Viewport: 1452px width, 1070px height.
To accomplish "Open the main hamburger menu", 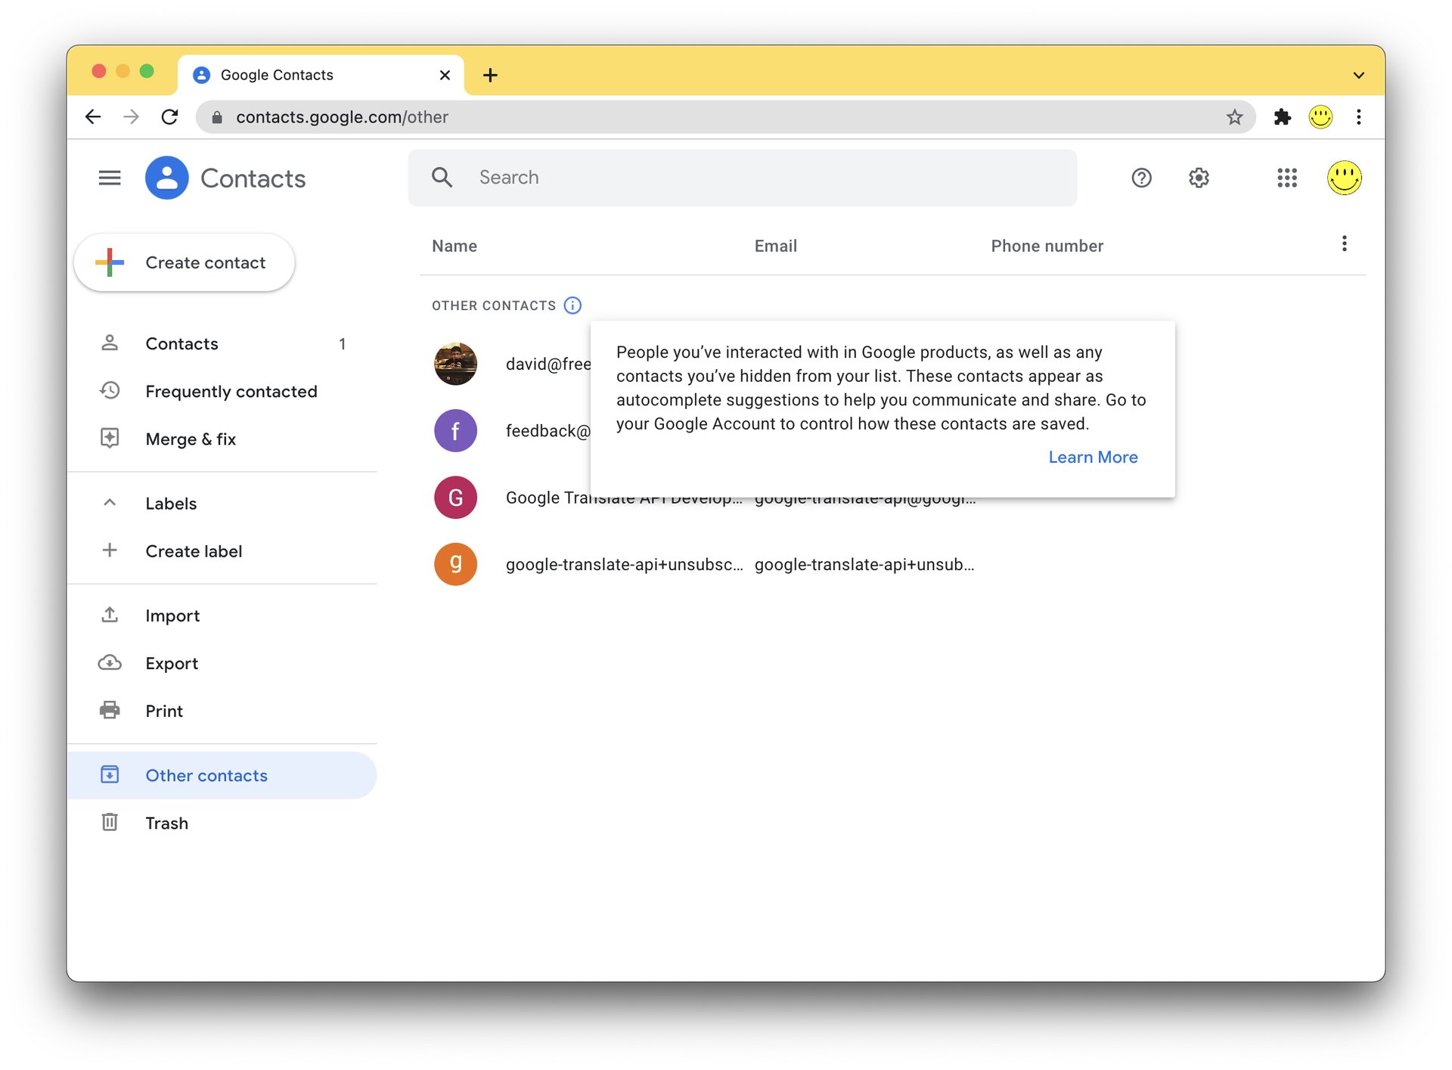I will (110, 178).
